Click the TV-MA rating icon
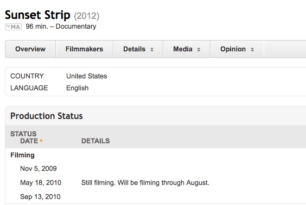 pos(13,27)
